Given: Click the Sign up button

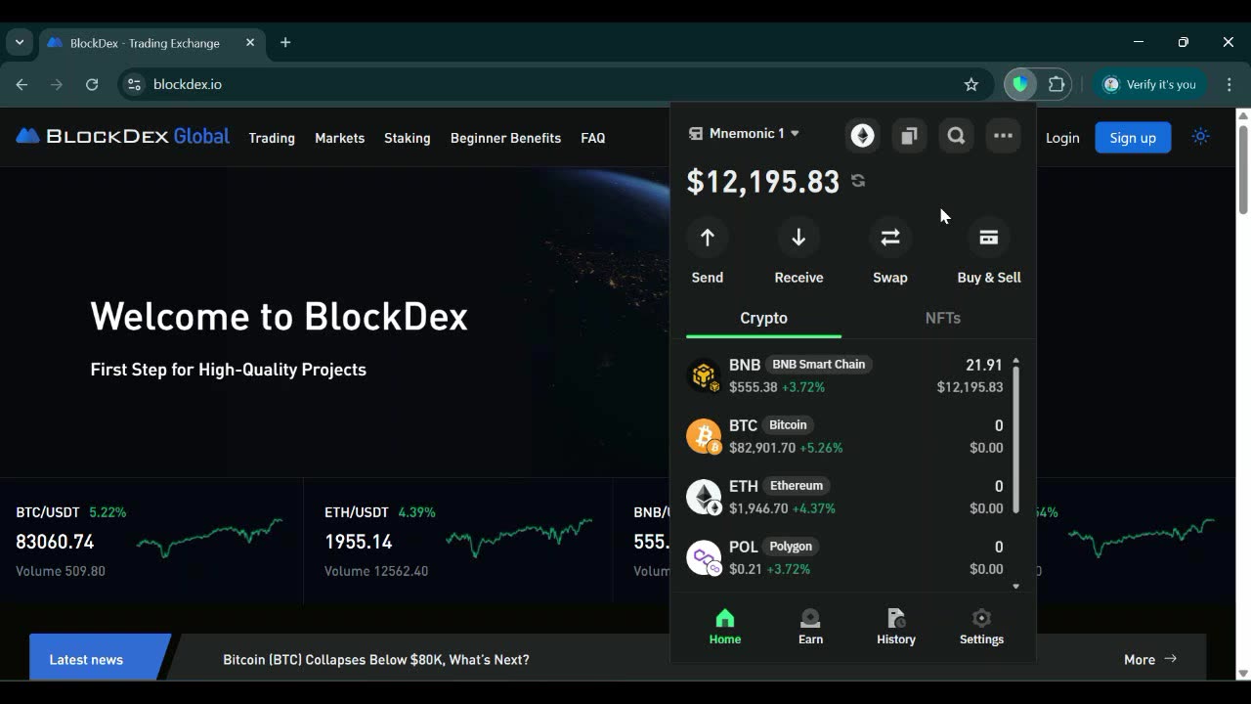Looking at the screenshot, I should point(1133,138).
